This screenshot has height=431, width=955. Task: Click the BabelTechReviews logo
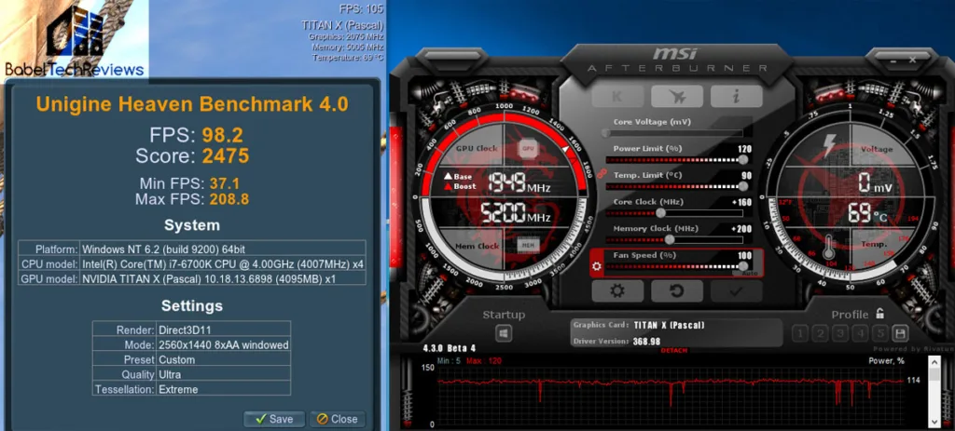coord(75,43)
